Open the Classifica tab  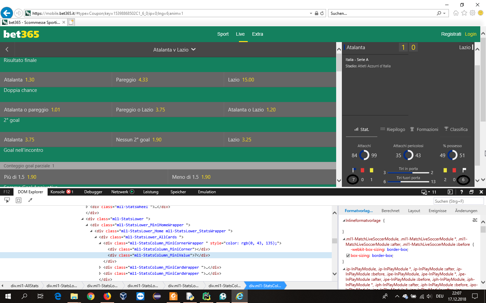click(x=456, y=129)
